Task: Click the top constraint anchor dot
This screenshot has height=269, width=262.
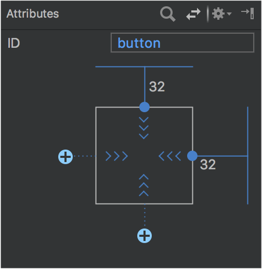Action: (145, 107)
